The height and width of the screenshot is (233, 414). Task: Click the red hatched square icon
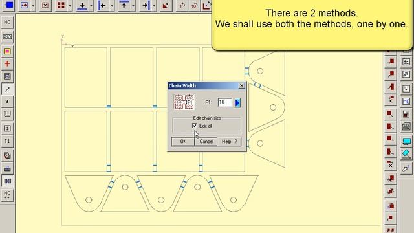click(x=7, y=155)
